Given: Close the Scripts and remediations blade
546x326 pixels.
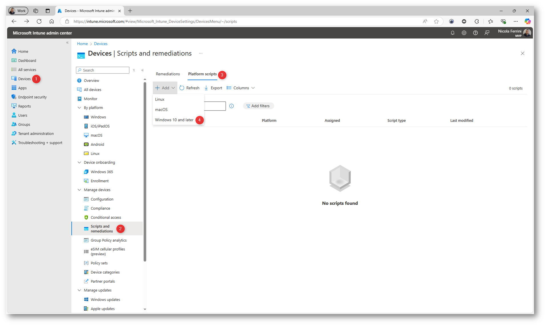Looking at the screenshot, I should coord(522,54).
